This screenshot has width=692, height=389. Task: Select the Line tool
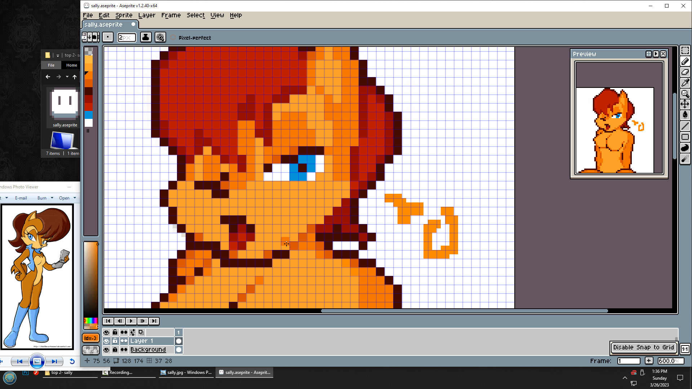click(x=685, y=126)
